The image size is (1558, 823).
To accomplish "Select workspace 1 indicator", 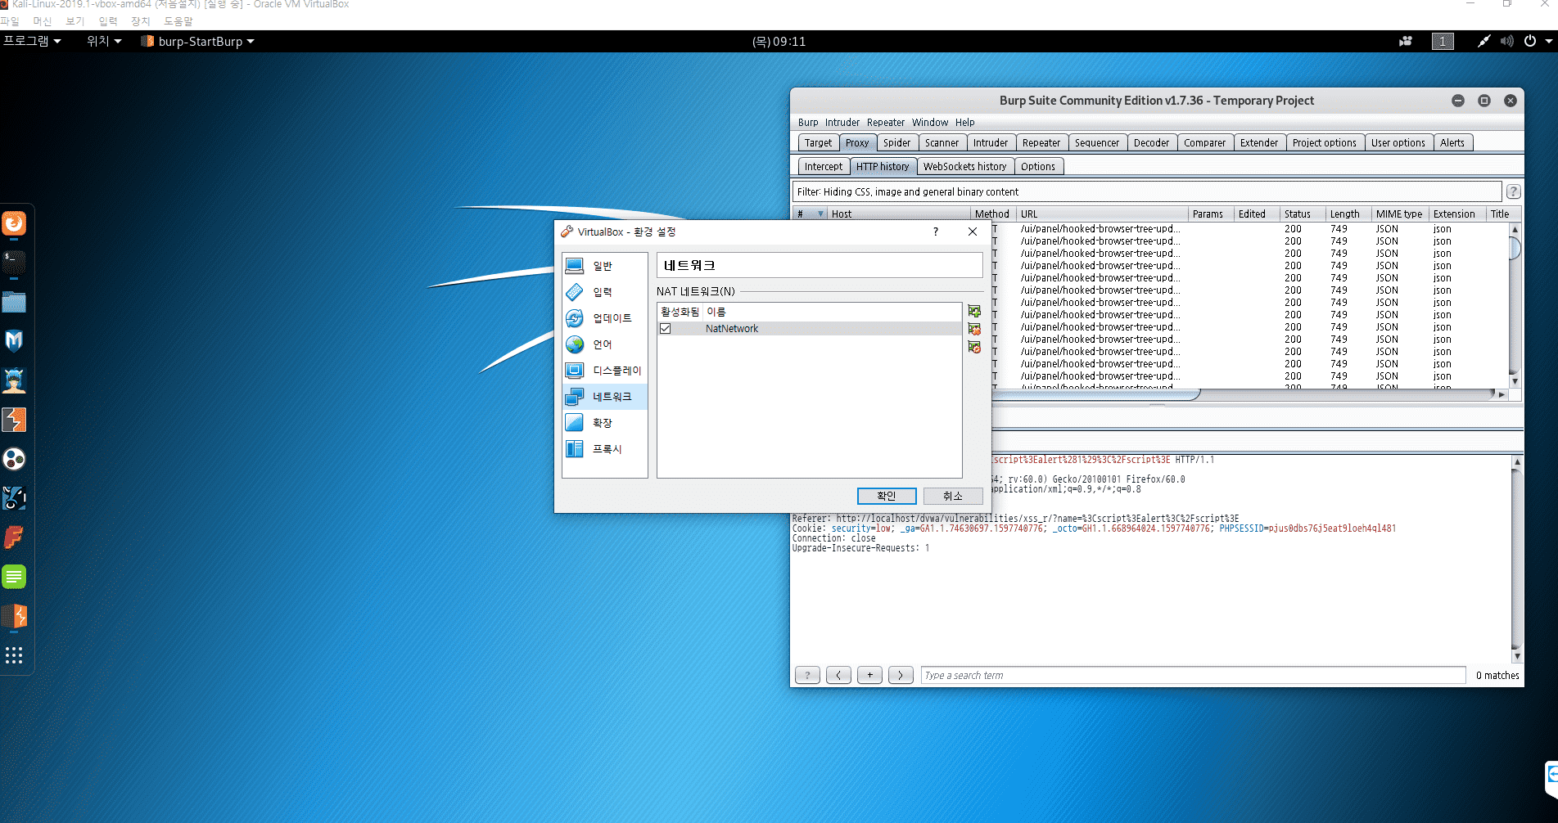I will [1443, 41].
